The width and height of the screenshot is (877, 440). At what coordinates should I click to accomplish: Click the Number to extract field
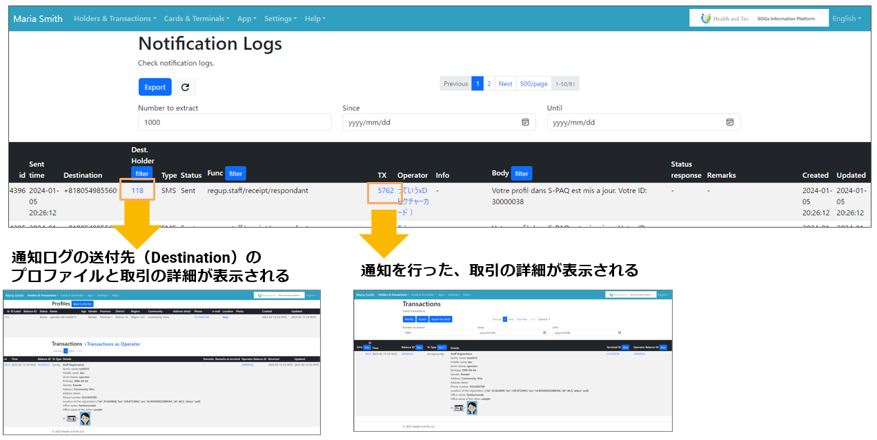pyautogui.click(x=235, y=122)
